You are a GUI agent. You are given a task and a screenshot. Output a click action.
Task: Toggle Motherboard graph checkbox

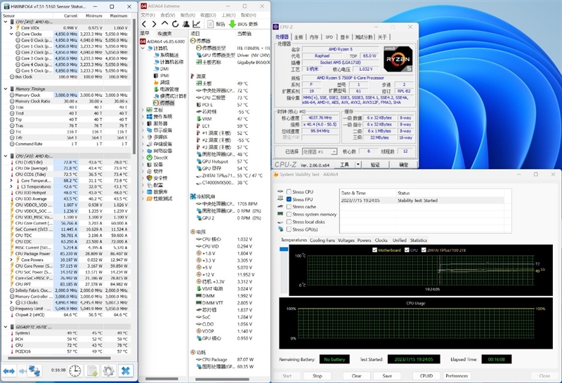[374, 250]
